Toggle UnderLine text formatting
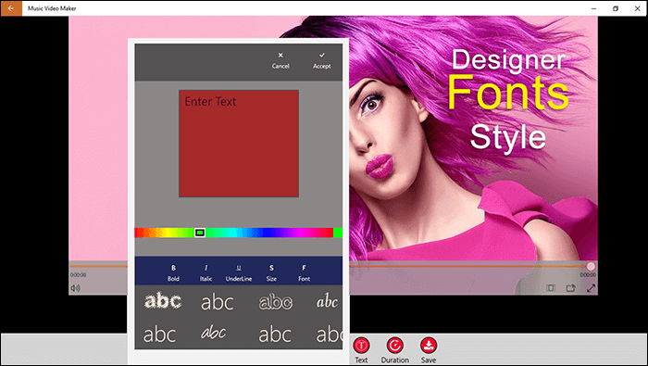 (x=239, y=272)
